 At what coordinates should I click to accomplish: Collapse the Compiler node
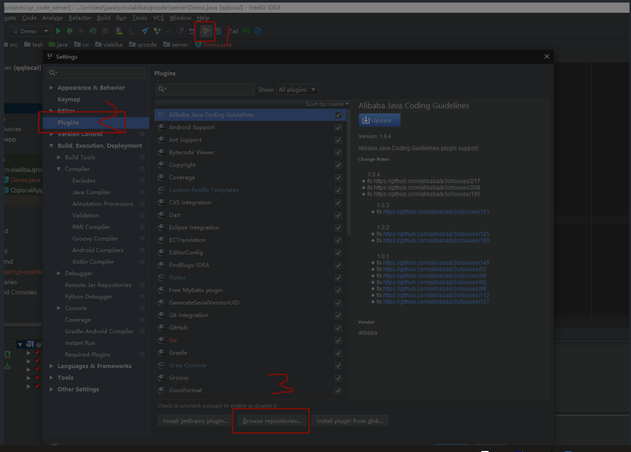[x=59, y=169]
